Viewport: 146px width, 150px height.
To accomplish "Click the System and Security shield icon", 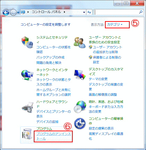I will 27,42.
